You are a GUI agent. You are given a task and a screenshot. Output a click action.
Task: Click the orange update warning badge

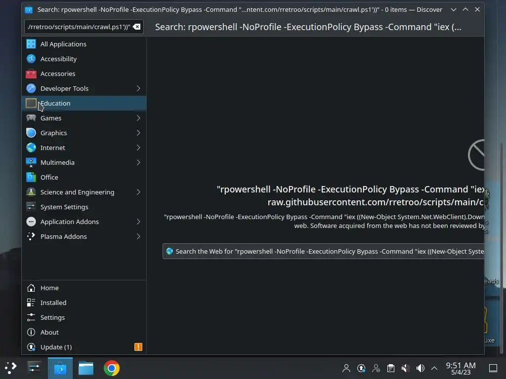tap(138, 347)
